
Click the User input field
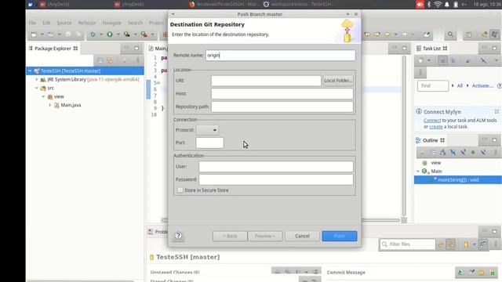point(276,166)
